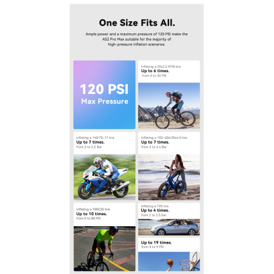Image resolution: width=274 pixels, height=274 pixels.
Task: Click the Inflating a 29x2.2 MTB tire label
Action: tap(161, 67)
